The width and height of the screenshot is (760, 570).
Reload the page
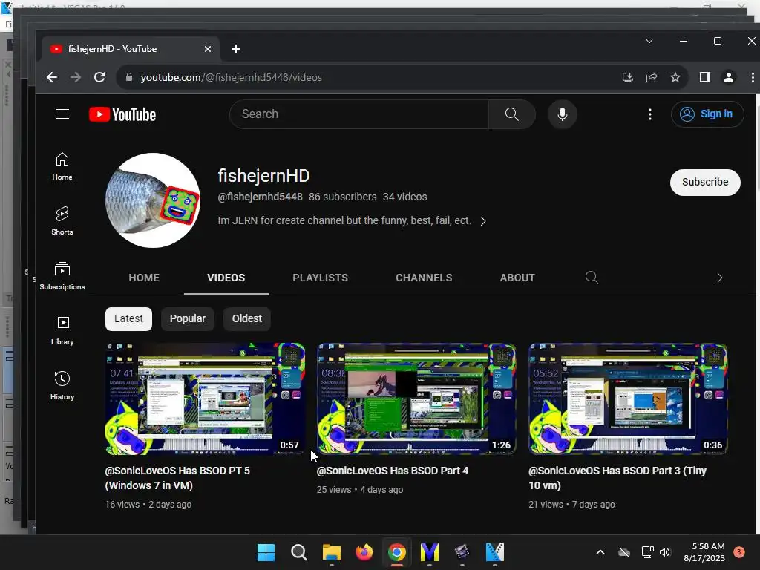99,77
